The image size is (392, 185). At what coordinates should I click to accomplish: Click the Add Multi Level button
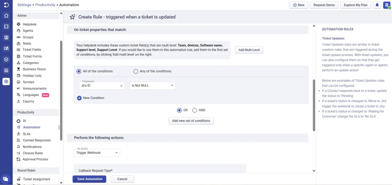point(249,50)
